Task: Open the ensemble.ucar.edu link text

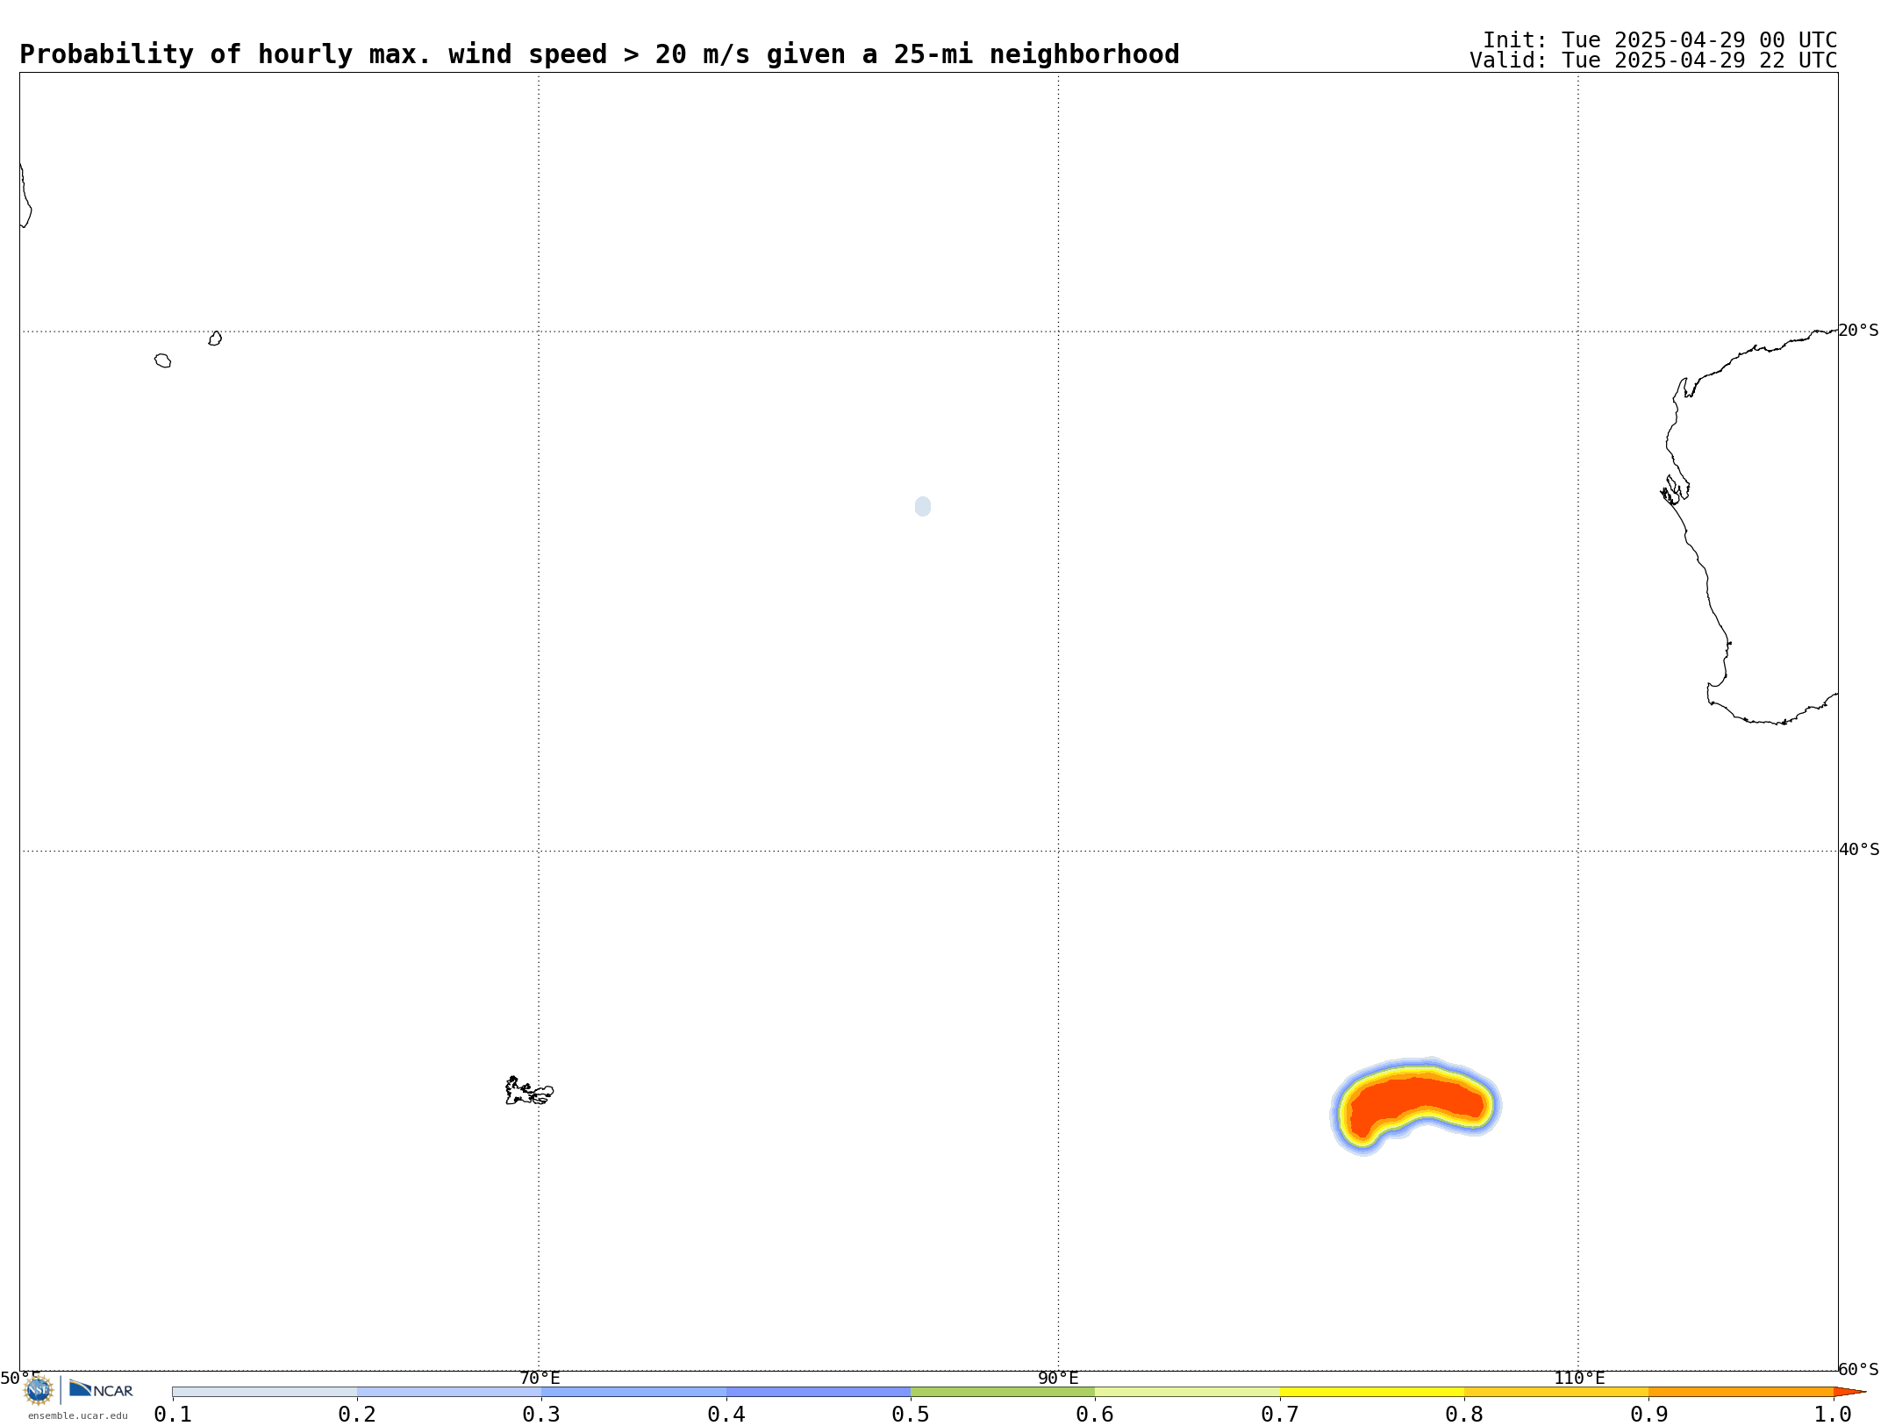Action: 77,1415
